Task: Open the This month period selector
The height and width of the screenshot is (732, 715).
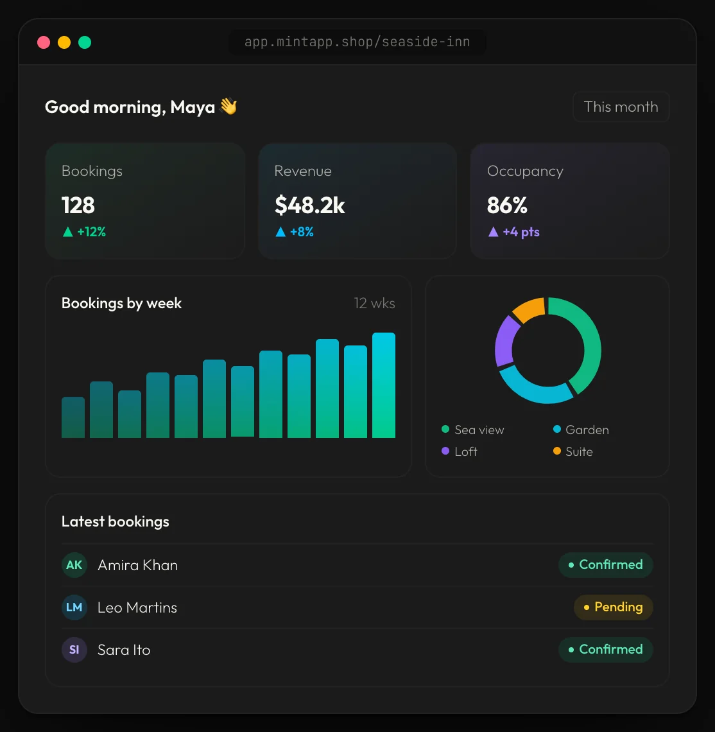Action: [x=621, y=107]
